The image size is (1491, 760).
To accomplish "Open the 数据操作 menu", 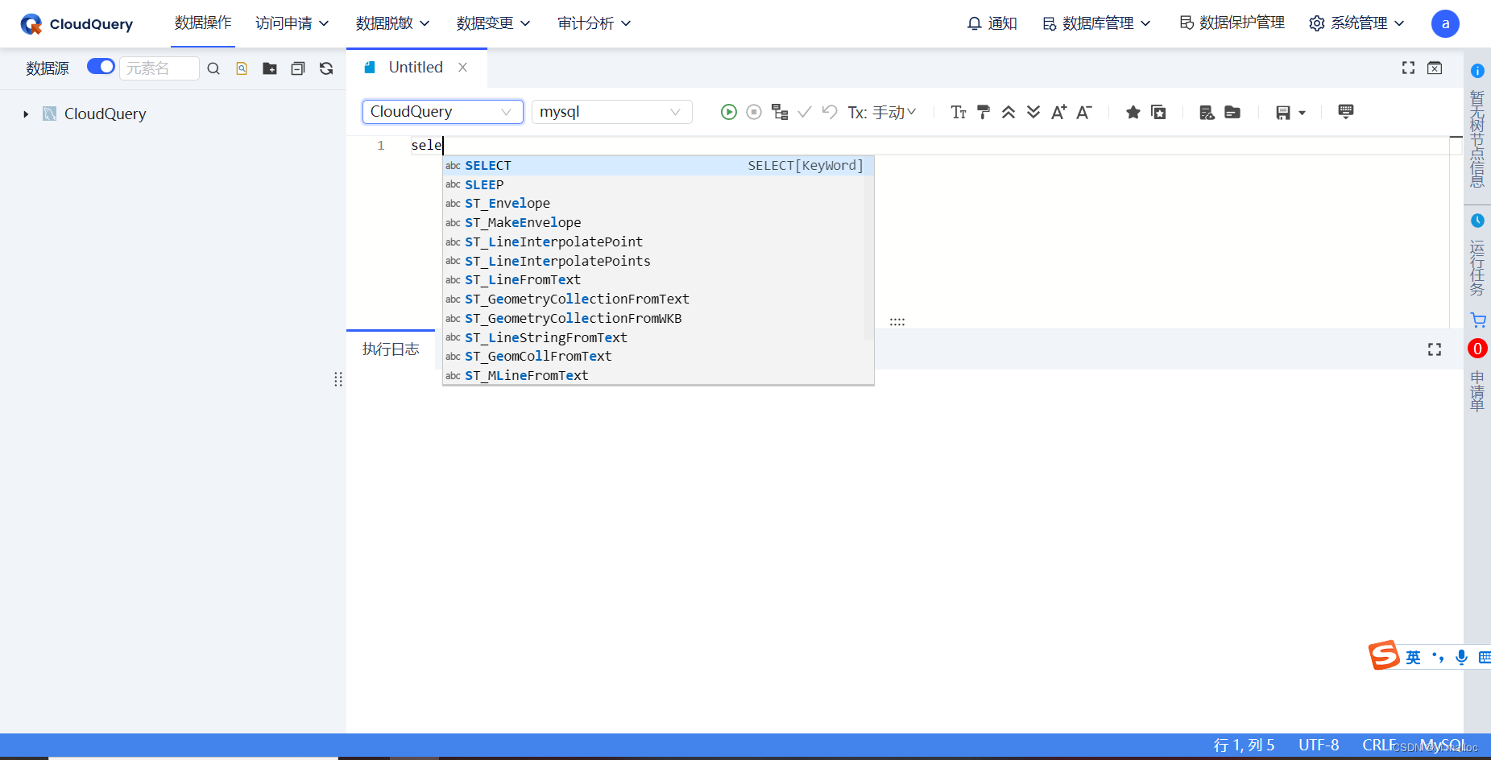I will 203,23.
